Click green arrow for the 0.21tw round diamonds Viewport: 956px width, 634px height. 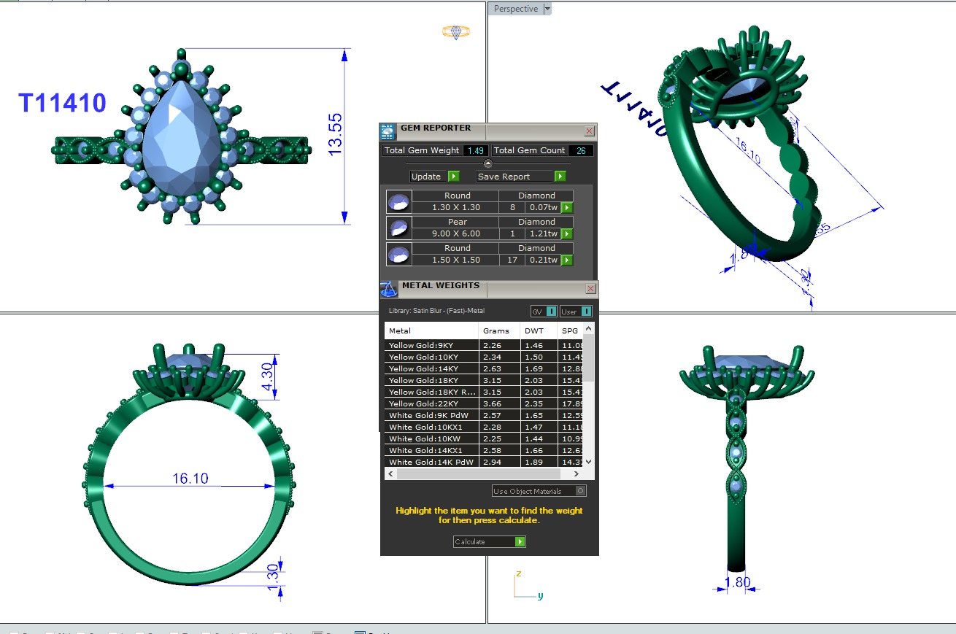click(567, 260)
